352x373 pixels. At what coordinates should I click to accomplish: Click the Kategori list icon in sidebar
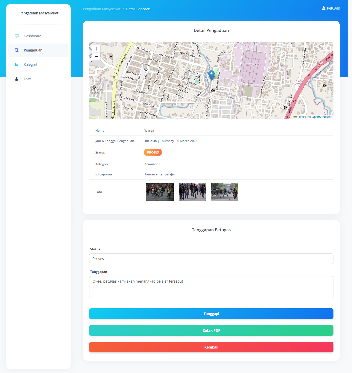tap(17, 65)
